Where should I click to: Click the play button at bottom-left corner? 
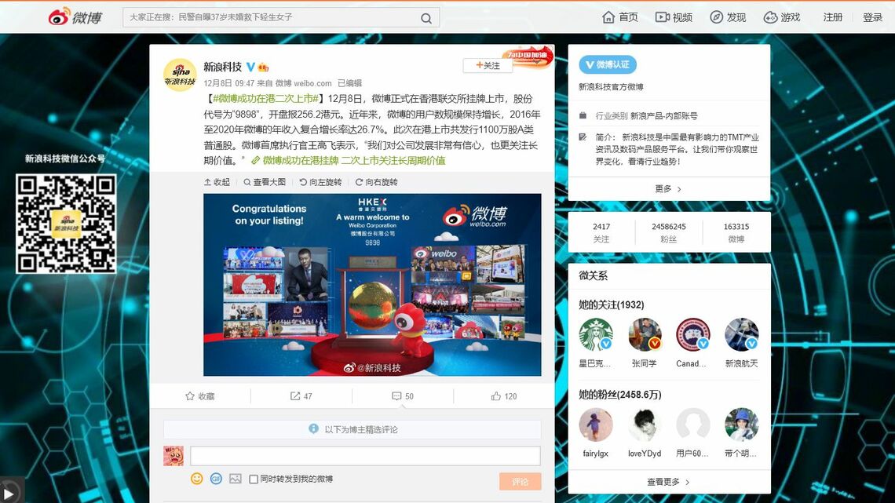tap(9, 493)
